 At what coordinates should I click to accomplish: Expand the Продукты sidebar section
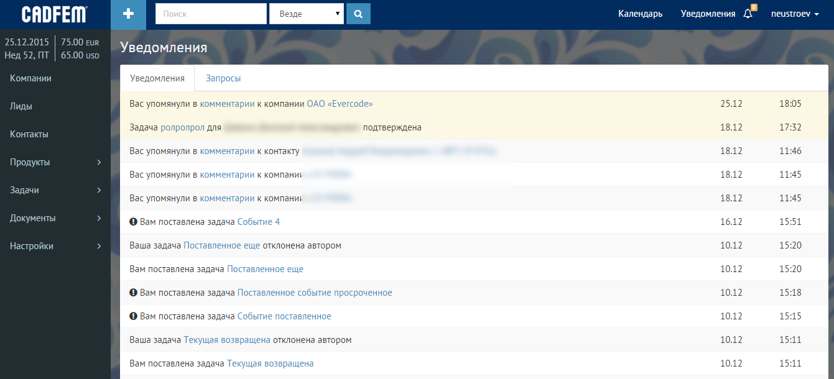click(x=55, y=162)
